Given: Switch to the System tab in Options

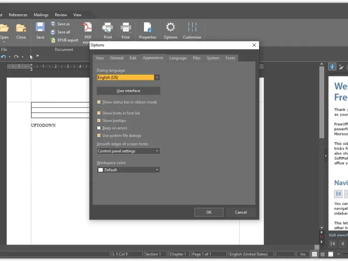Looking at the screenshot, I should coord(213,58).
